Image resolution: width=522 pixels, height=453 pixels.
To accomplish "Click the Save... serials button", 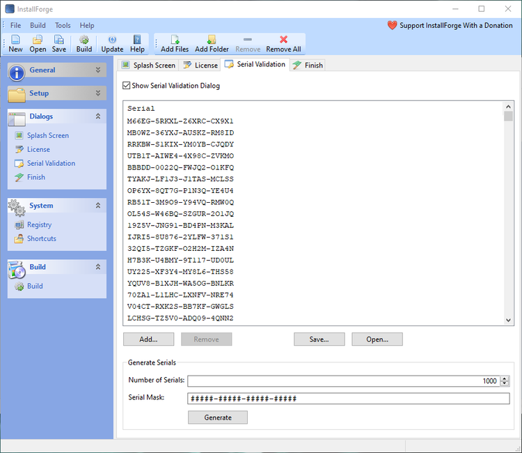I will pyautogui.click(x=319, y=339).
